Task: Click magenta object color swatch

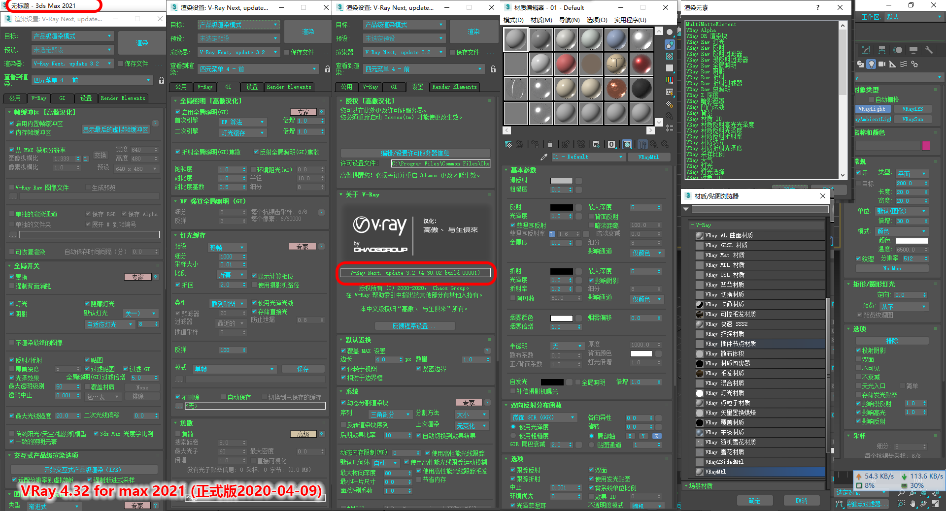Action: click(x=926, y=146)
